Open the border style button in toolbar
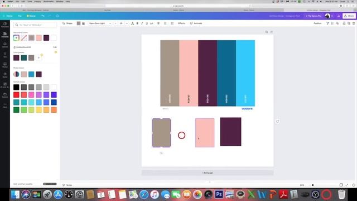Viewport: 357px width, 201px height. coord(83,23)
